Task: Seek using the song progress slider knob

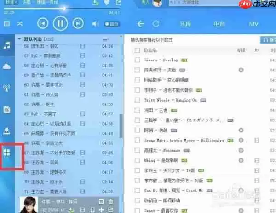Action: pyautogui.click(x=64, y=8)
